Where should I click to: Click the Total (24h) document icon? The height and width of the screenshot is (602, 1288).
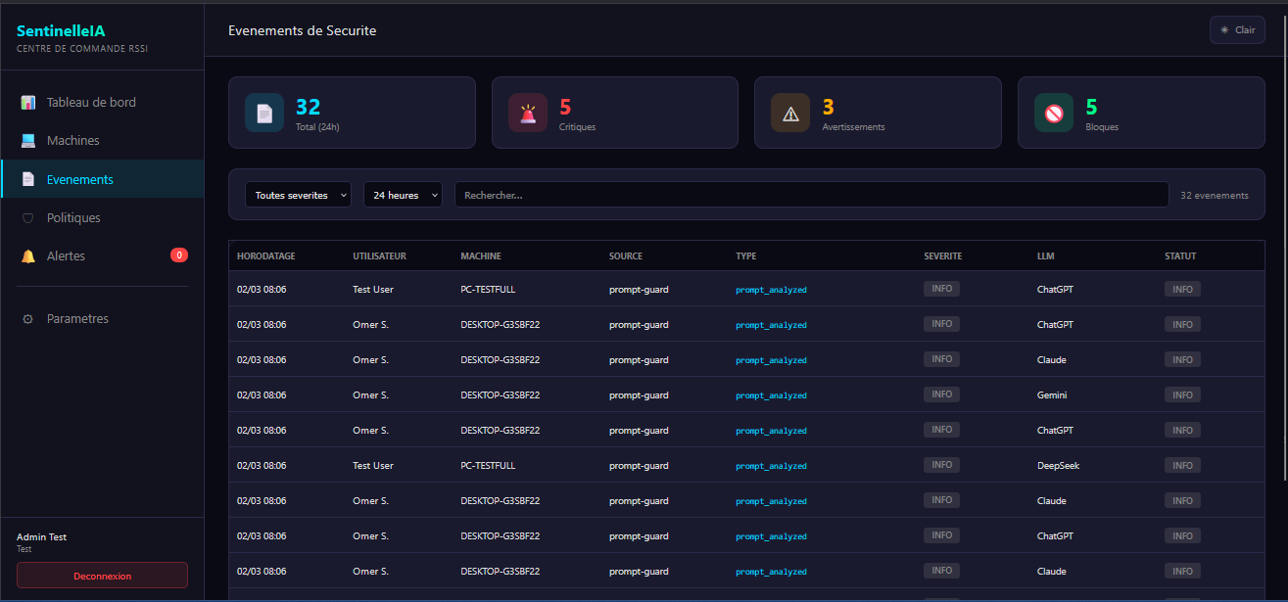pyautogui.click(x=264, y=113)
